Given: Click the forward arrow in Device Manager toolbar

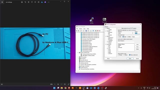Looking at the screenshot, I should click(78, 31).
